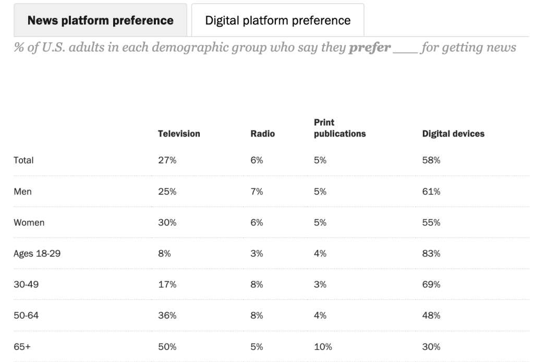The height and width of the screenshot is (362, 534).
Task: Click the Digital devices column header
Action: point(453,134)
